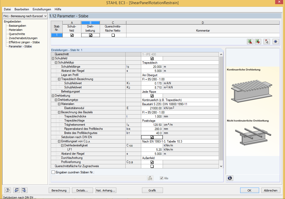This screenshot has width=285, height=199.
Task: Collapse the Trapezblech-Bezeichnung tree node
Action: click(x=59, y=79)
